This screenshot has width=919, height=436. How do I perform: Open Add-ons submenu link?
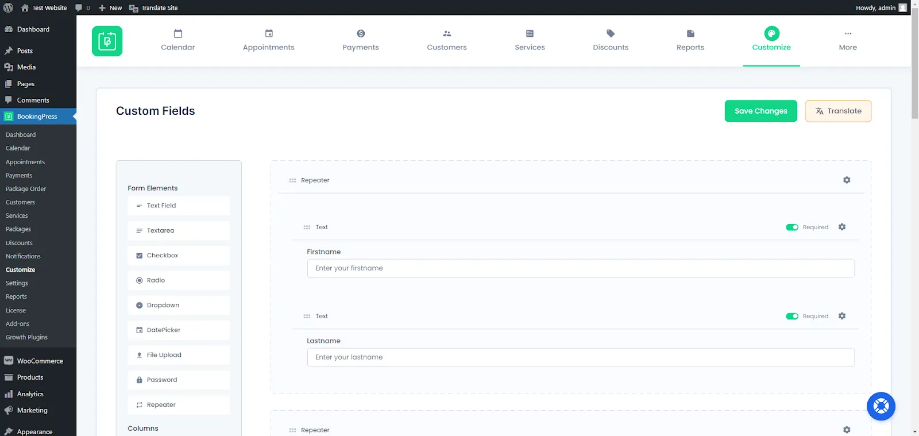(17, 324)
